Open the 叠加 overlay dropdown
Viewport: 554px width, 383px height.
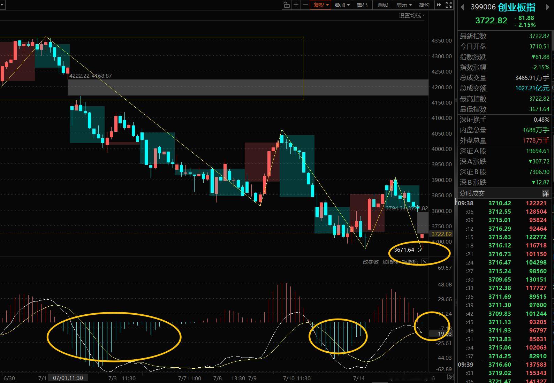pos(342,5)
